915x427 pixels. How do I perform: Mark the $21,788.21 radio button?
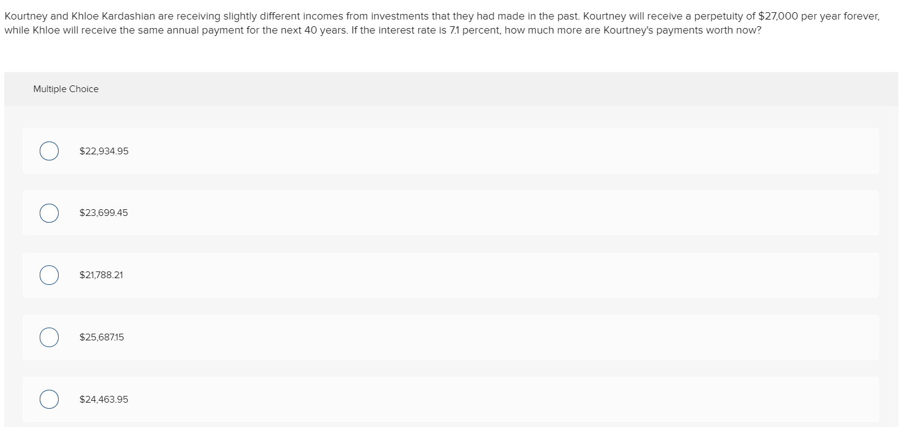click(x=49, y=275)
